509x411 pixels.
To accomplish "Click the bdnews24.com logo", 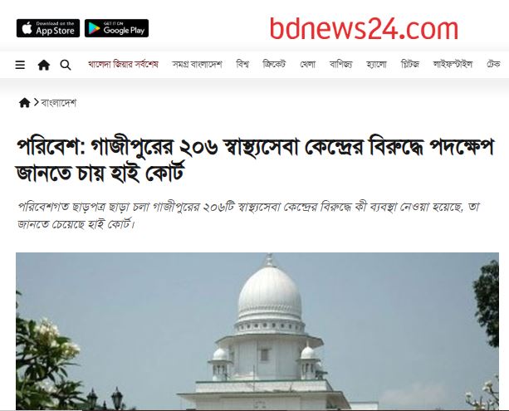I will coord(364,28).
